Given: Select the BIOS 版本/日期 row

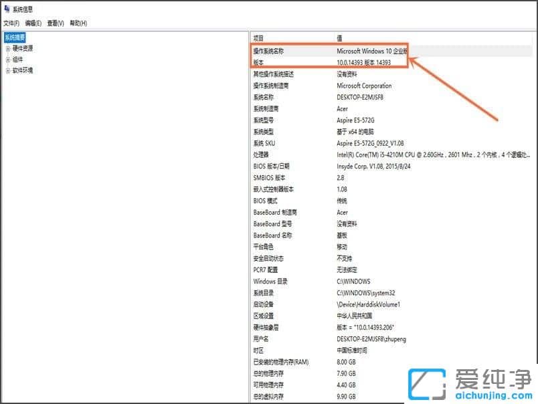Looking at the screenshot, I should point(301,166).
